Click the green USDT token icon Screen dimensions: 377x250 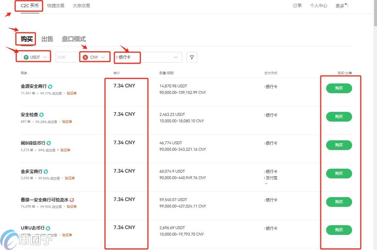(x=26, y=57)
